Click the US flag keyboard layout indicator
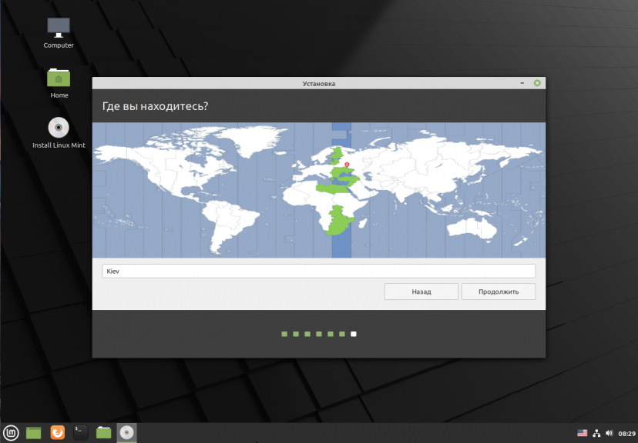This screenshot has width=638, height=443. click(x=582, y=433)
